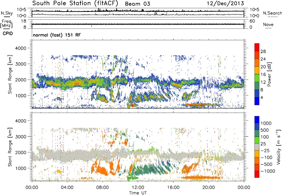Click the frequency axis value '18'
Image resolution: width=282 pixels, height=195 pixels.
pos(24,21)
